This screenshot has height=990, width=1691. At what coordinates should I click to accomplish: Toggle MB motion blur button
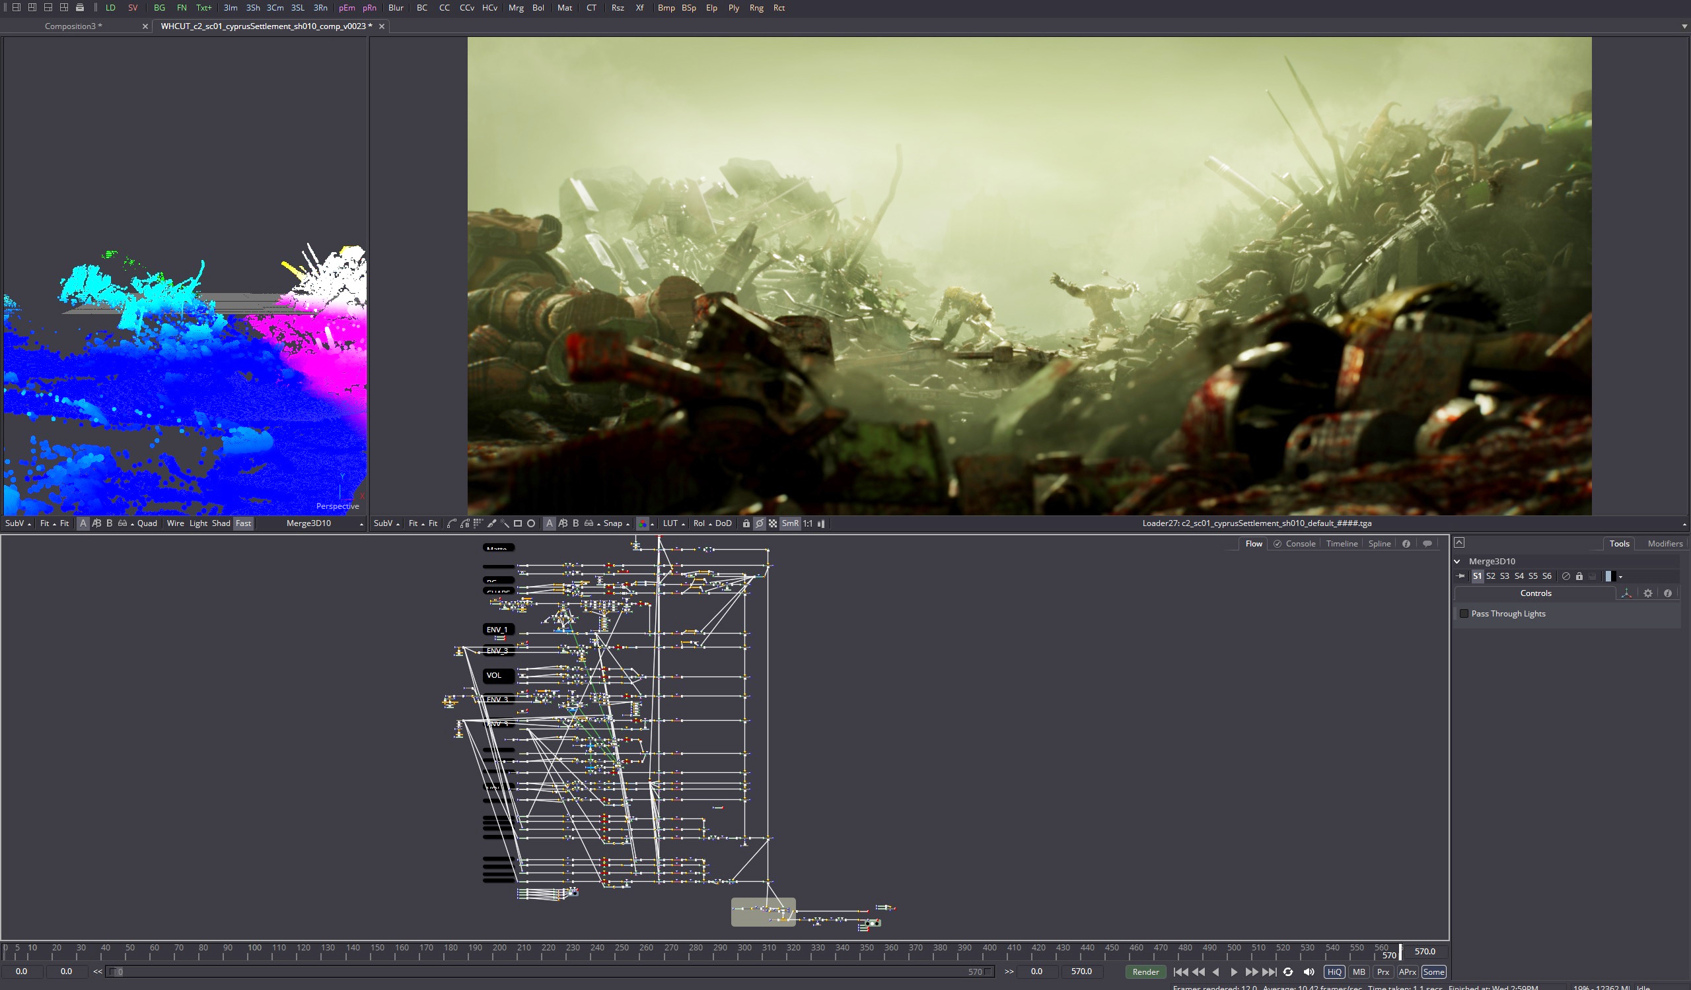(1359, 972)
